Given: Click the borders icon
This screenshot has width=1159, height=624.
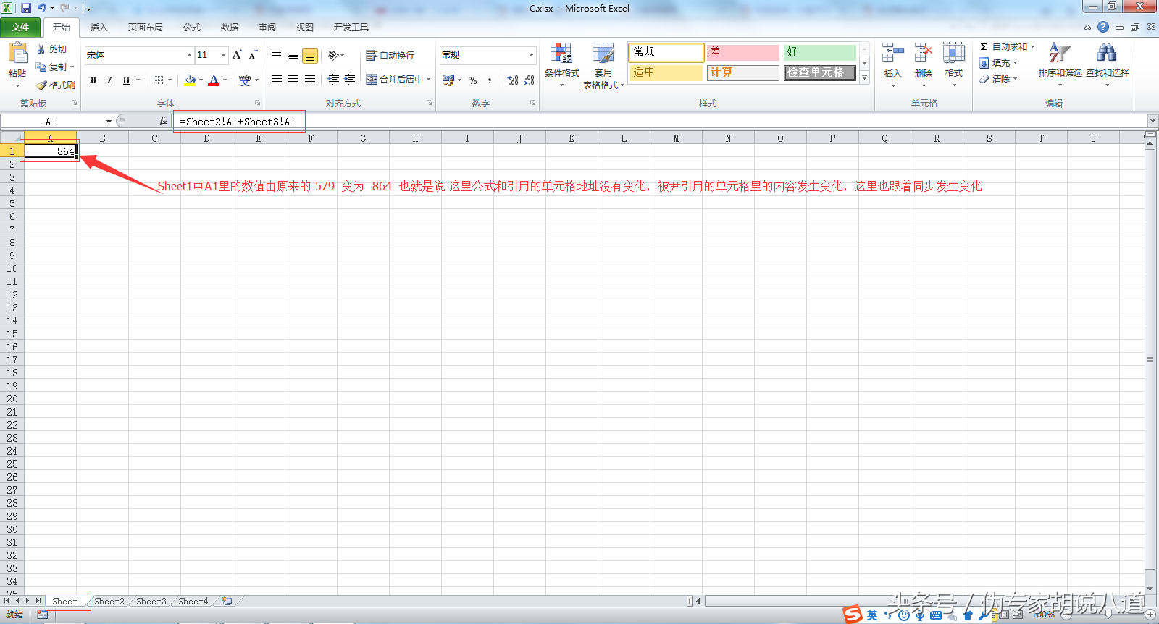Looking at the screenshot, I should [x=158, y=80].
